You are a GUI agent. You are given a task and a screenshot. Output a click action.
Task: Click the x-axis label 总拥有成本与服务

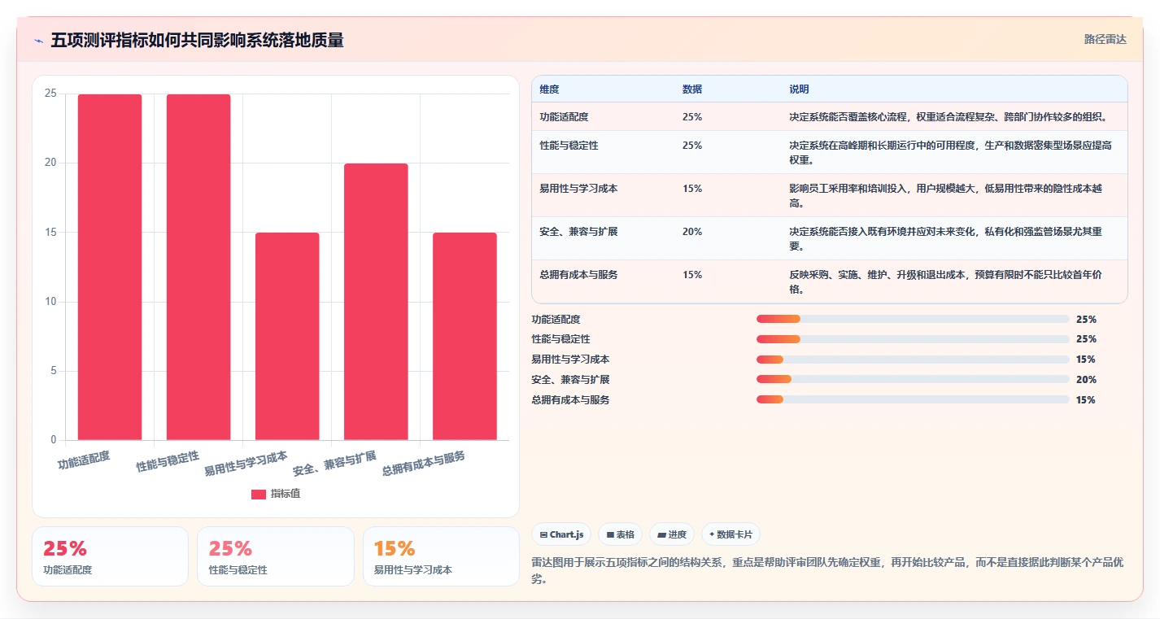[x=423, y=464]
